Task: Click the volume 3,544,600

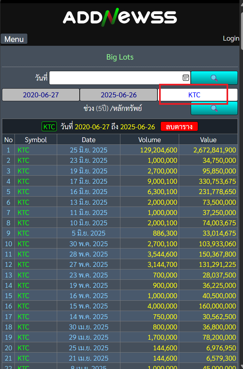Action: 162,254
